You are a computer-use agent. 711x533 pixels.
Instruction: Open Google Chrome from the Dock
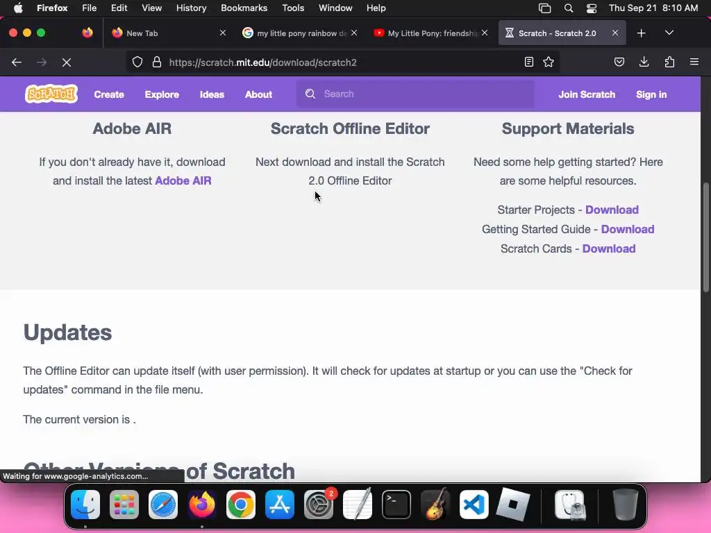[241, 505]
